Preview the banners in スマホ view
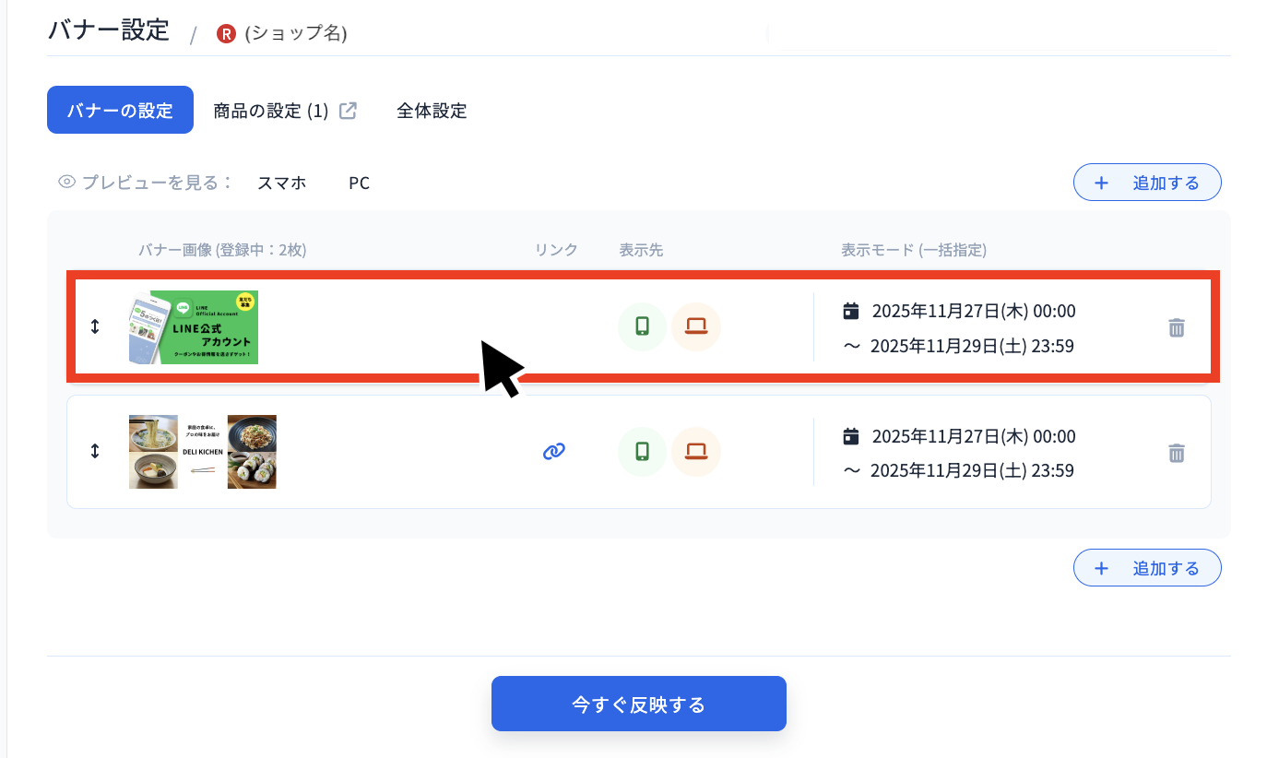The height and width of the screenshot is (758, 1267). tap(282, 183)
